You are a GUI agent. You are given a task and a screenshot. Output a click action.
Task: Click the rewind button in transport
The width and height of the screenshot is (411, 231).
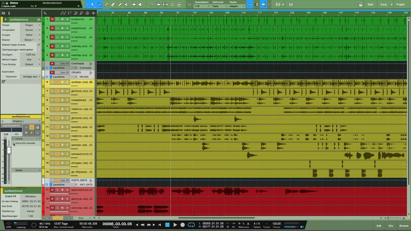pyautogui.click(x=143, y=225)
